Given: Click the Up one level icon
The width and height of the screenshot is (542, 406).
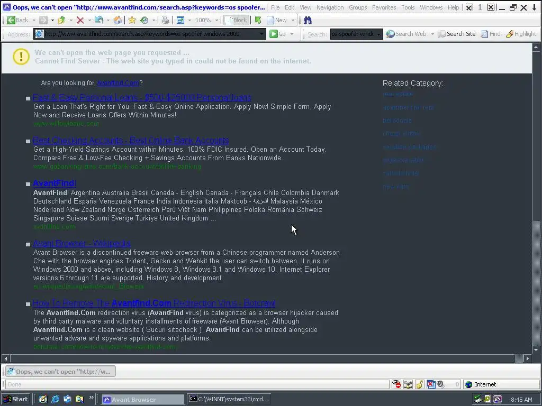Looking at the screenshot, I should 62,21.
